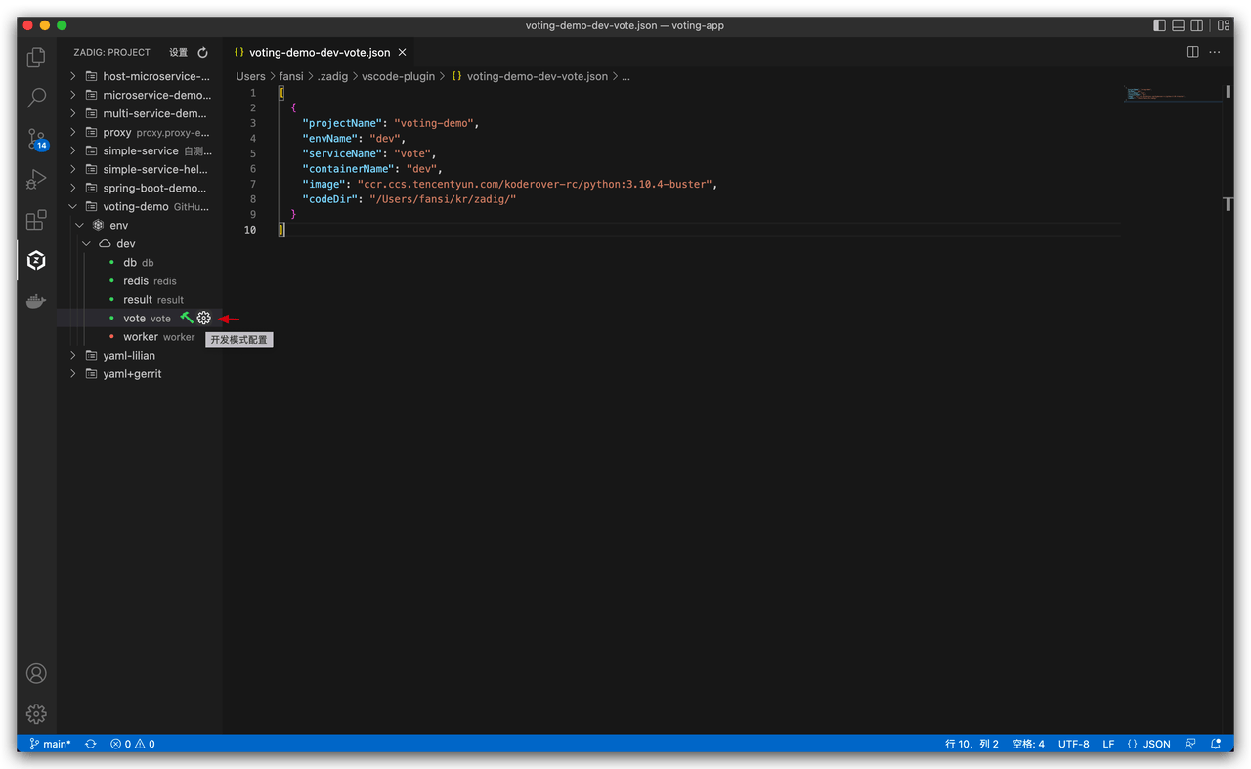Open the Search view icon

(x=36, y=98)
